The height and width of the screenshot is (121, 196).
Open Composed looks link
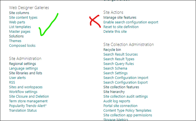click(x=22, y=46)
